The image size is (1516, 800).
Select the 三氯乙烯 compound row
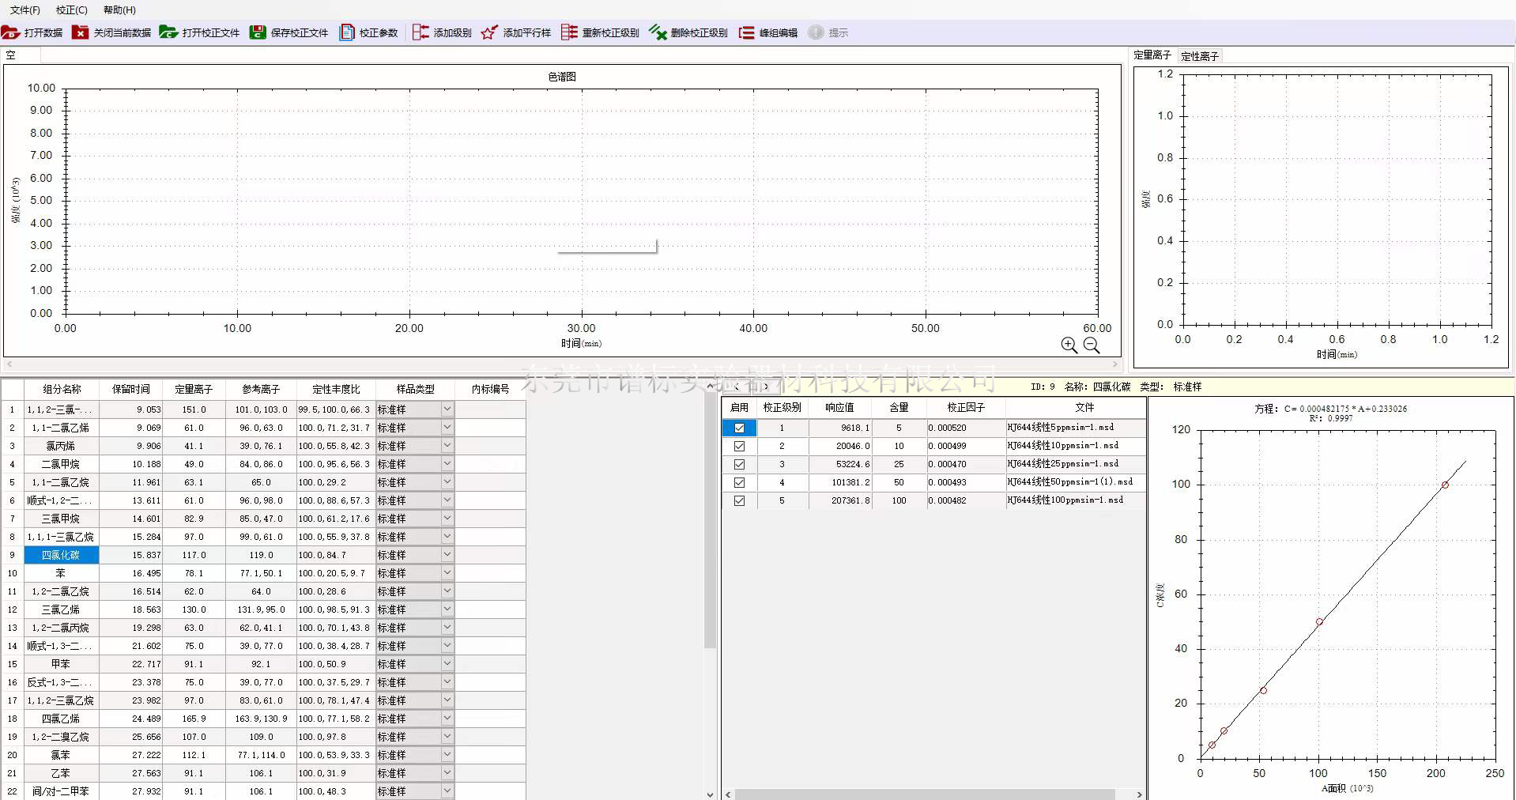(61, 609)
